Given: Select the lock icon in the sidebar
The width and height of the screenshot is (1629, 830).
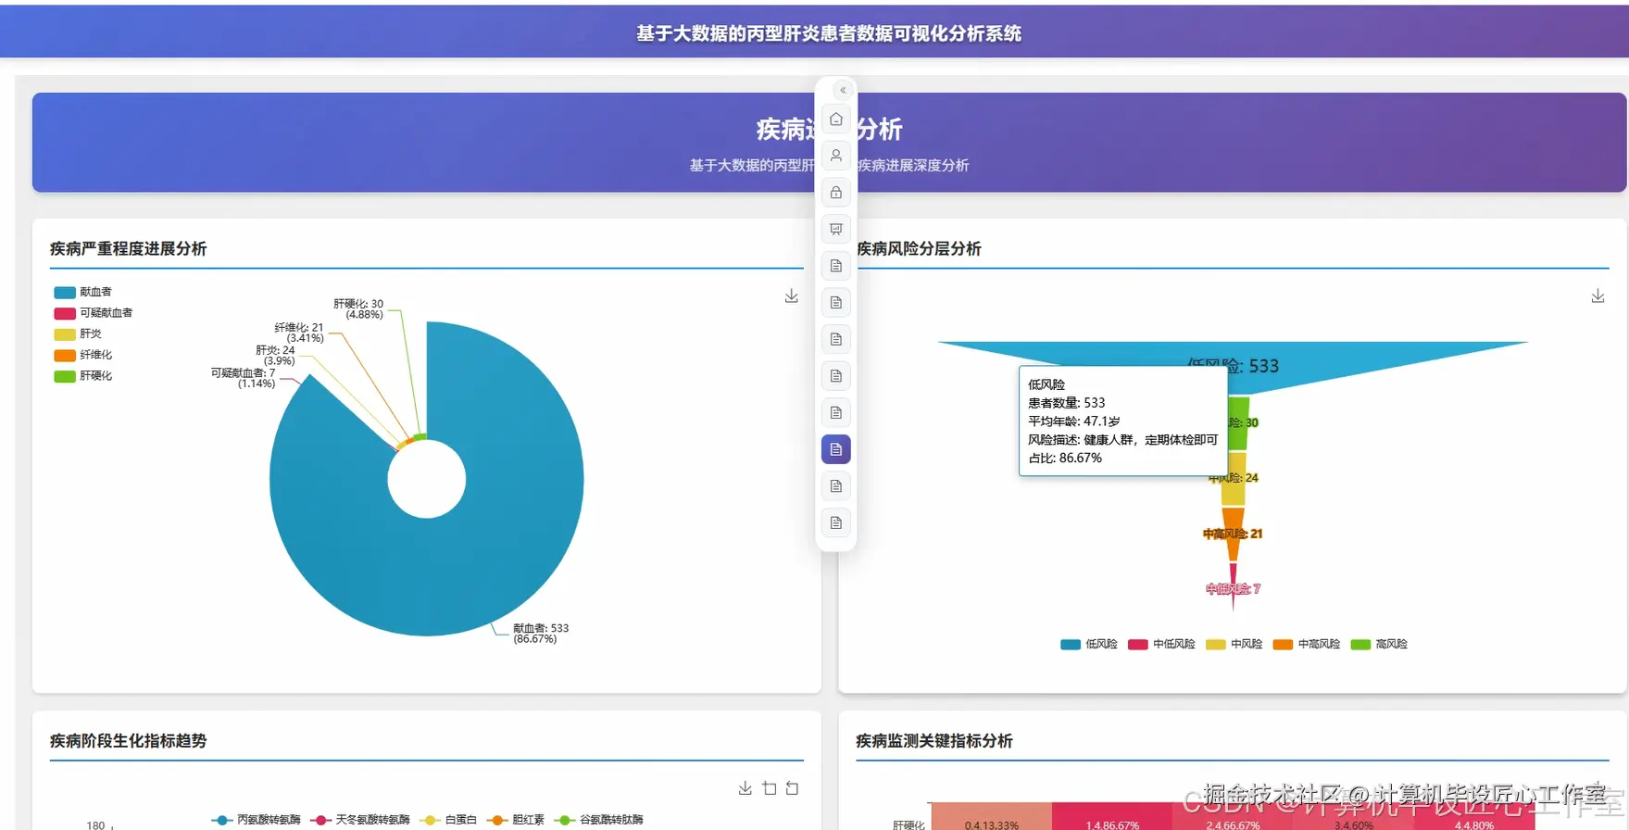Looking at the screenshot, I should click(x=836, y=193).
